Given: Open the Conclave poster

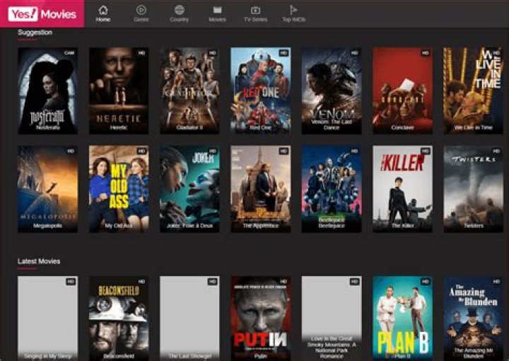Looking at the screenshot, I should 402,91.
